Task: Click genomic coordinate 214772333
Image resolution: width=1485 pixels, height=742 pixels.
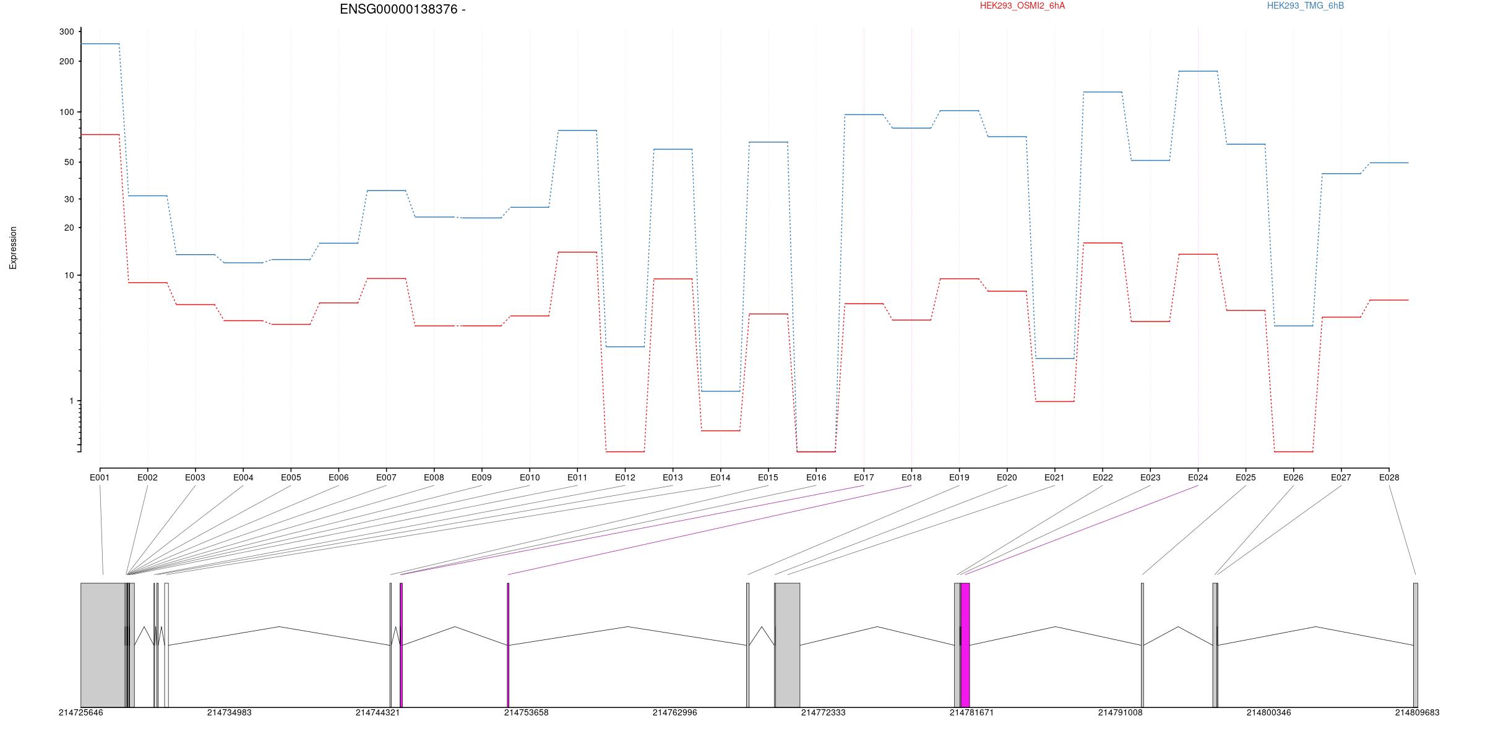Action: 824,712
